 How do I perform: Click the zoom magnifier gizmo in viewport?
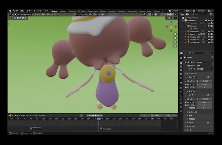click(176, 34)
